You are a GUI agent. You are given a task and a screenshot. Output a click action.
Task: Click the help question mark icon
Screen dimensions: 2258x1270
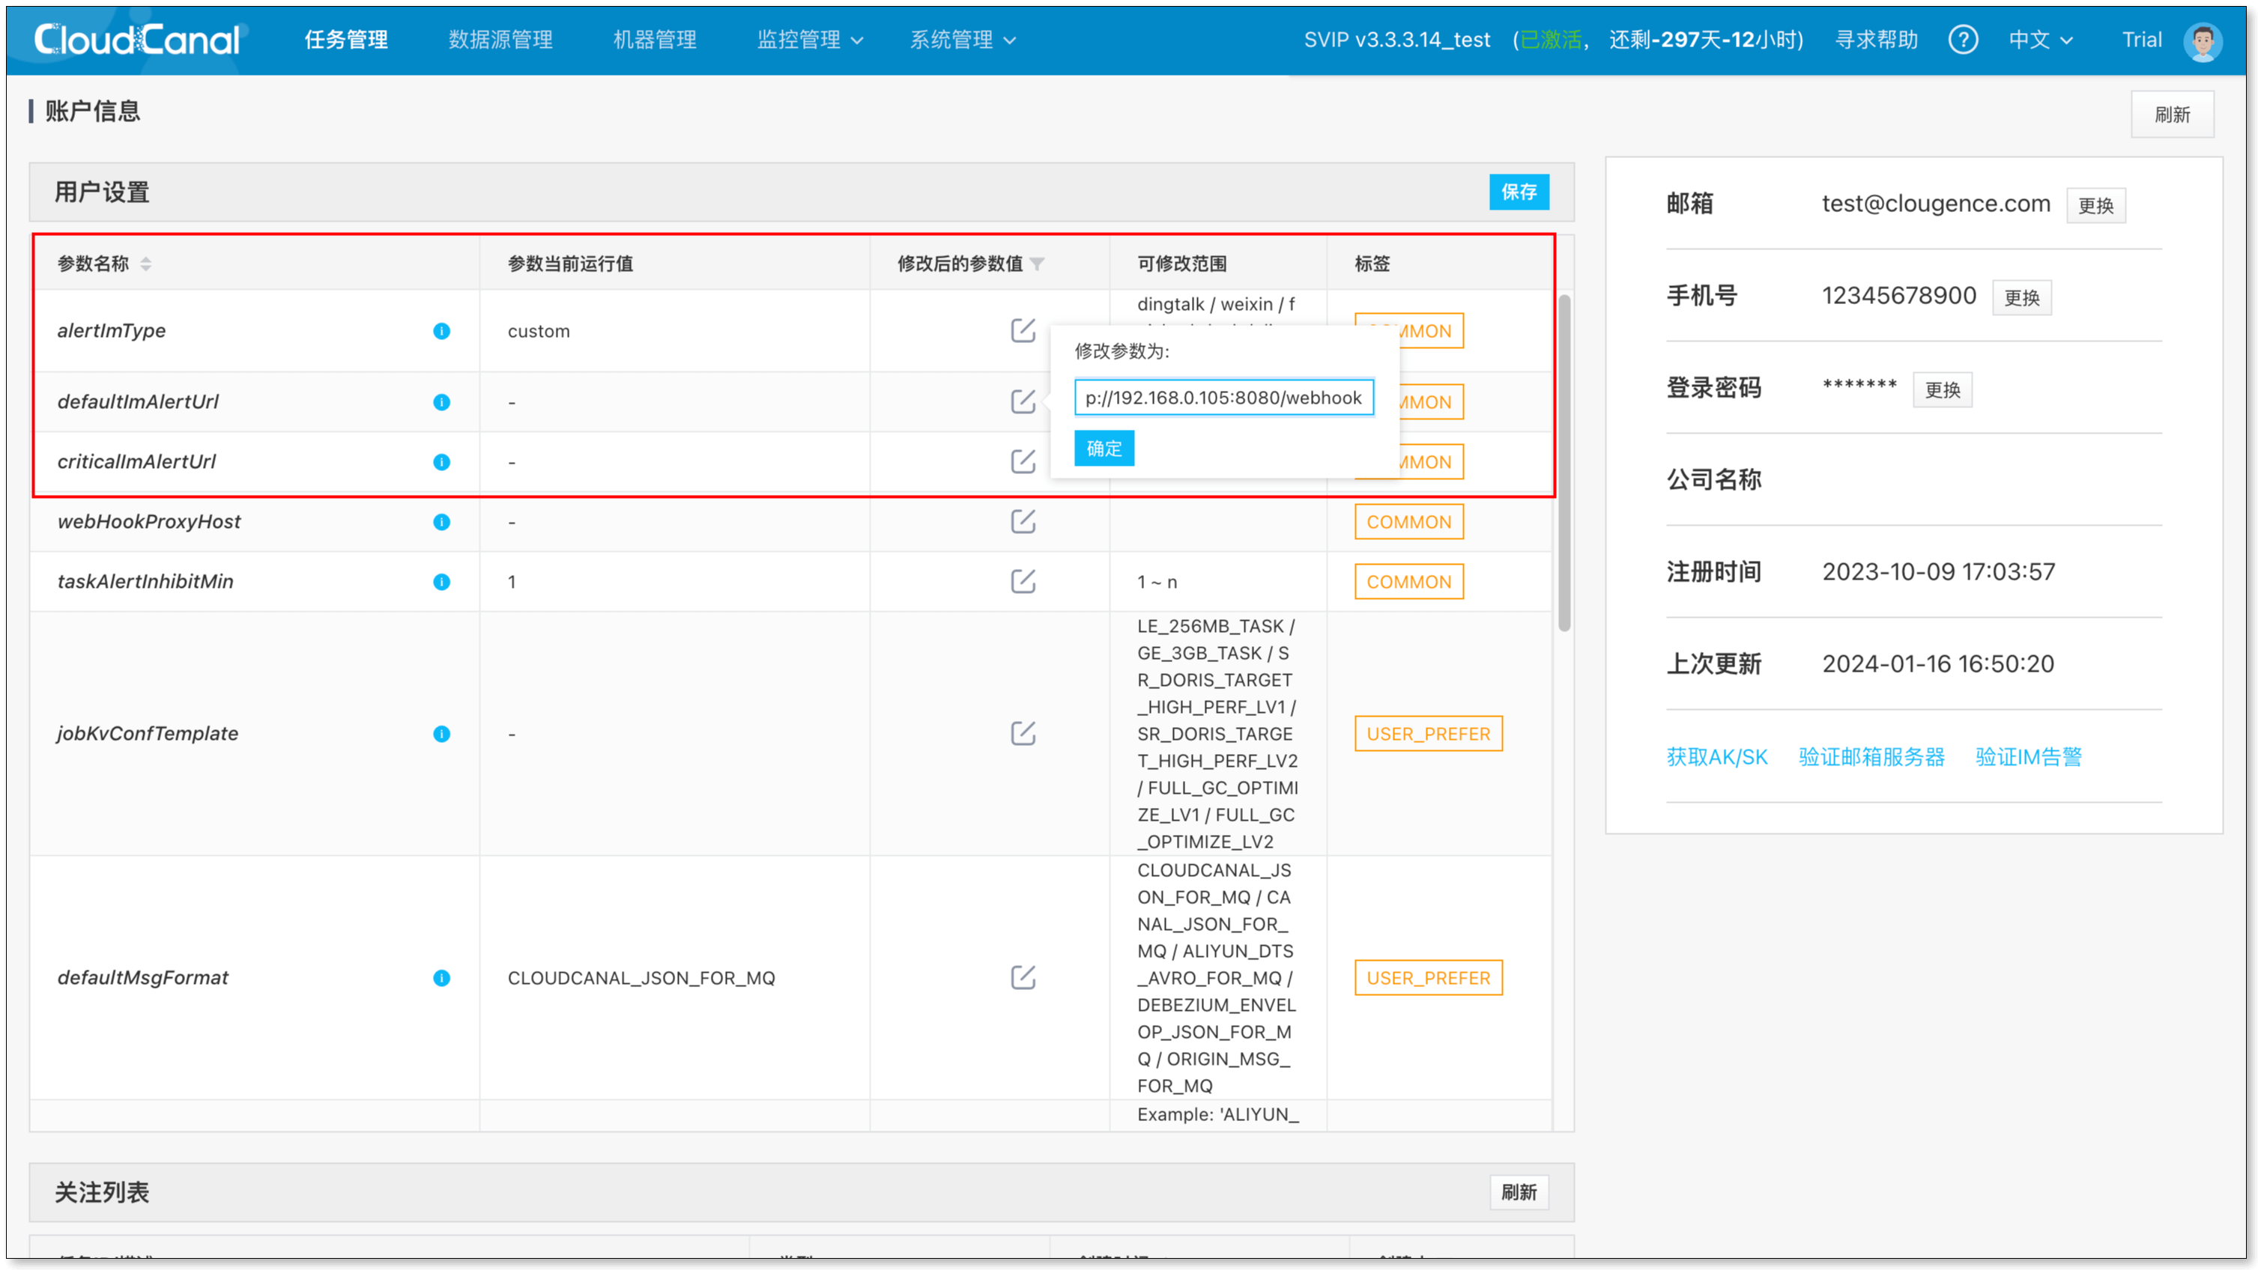click(x=1962, y=40)
